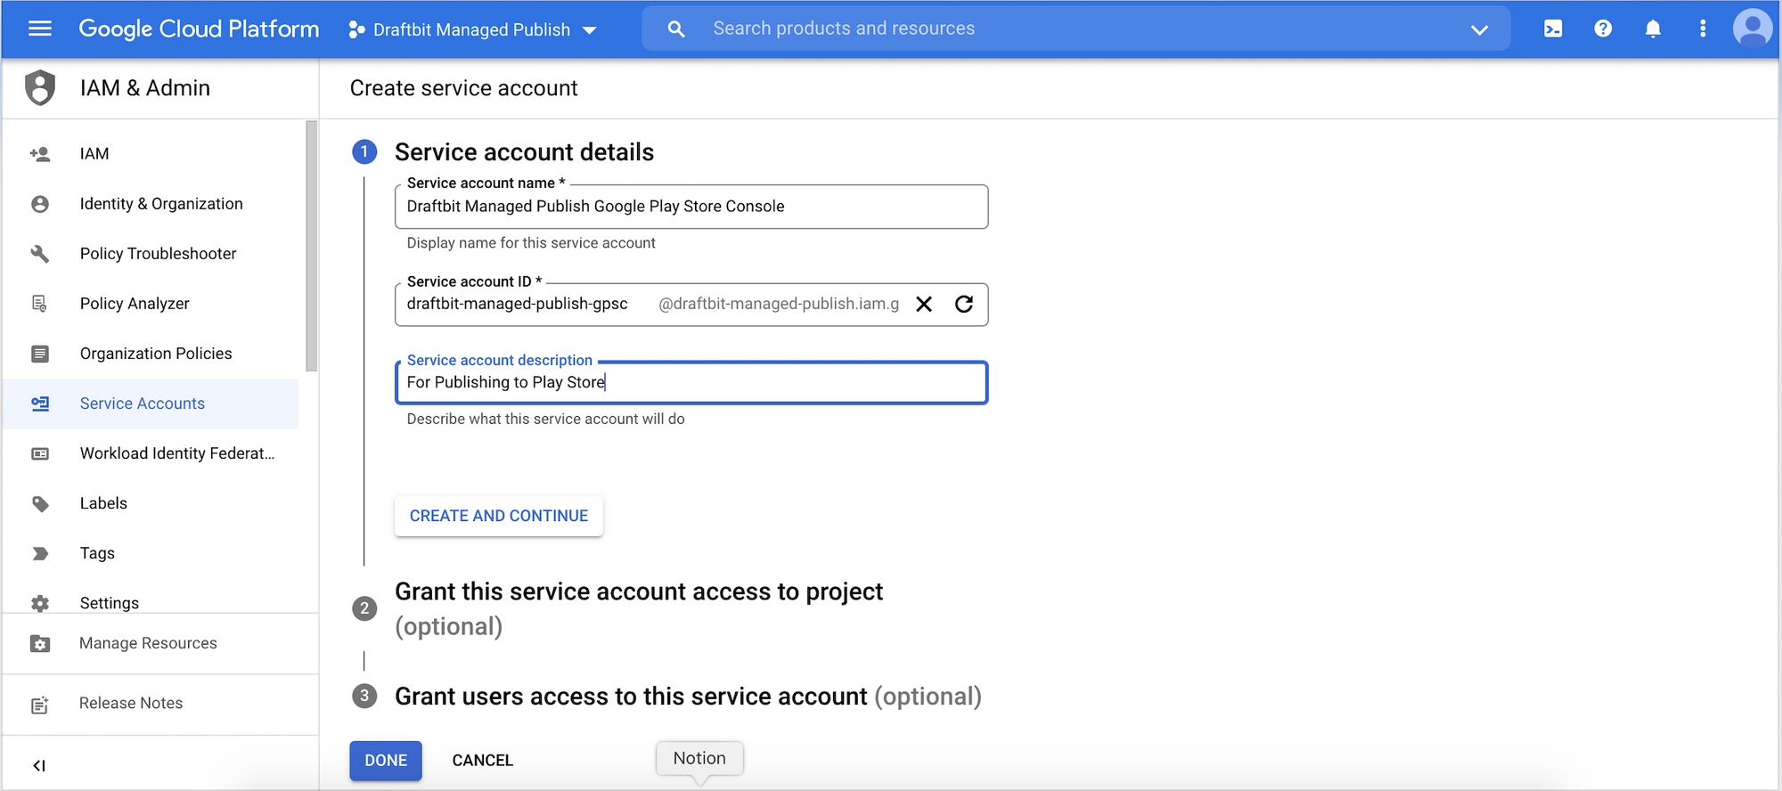Open the hamburger navigation menu

coord(40,29)
